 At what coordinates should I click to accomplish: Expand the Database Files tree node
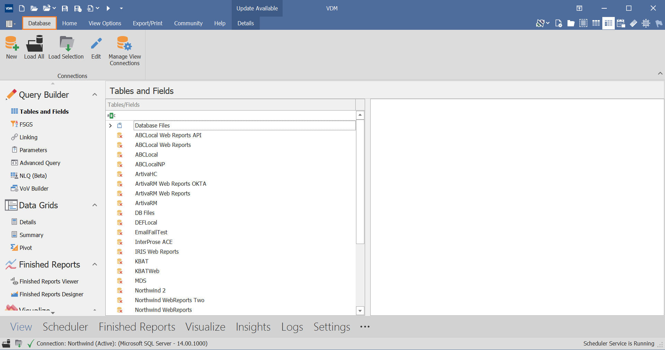[x=110, y=125]
